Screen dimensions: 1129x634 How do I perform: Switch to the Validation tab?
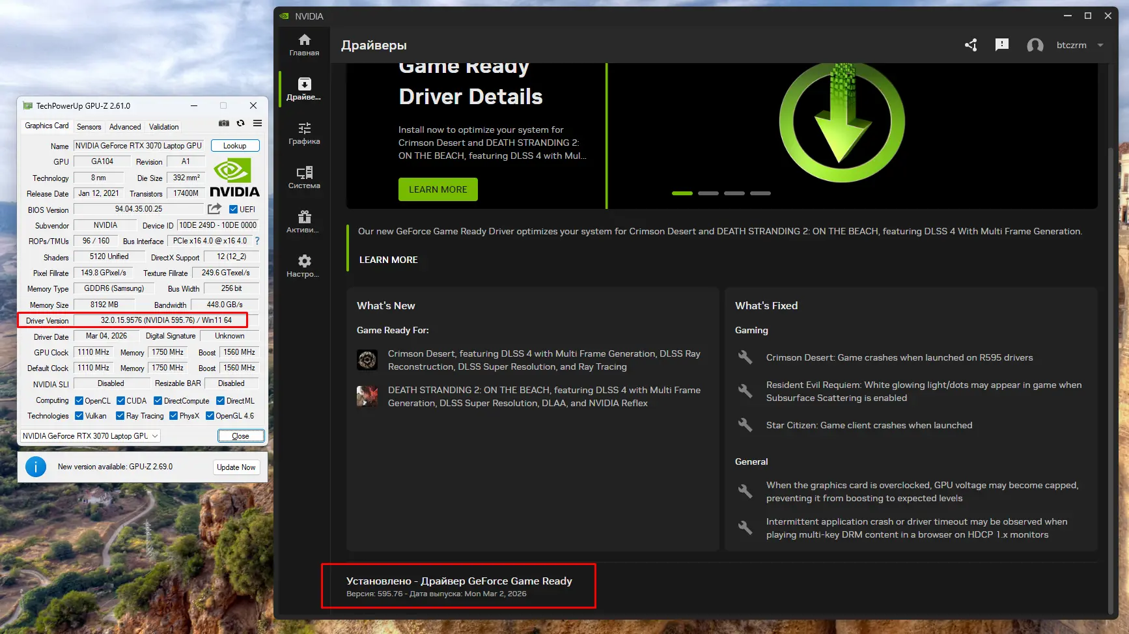pos(163,127)
